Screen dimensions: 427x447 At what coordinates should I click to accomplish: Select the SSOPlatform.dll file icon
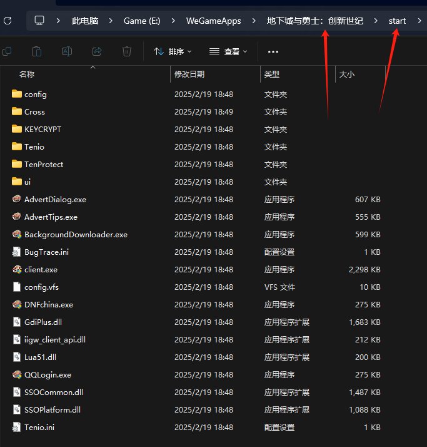[17, 409]
